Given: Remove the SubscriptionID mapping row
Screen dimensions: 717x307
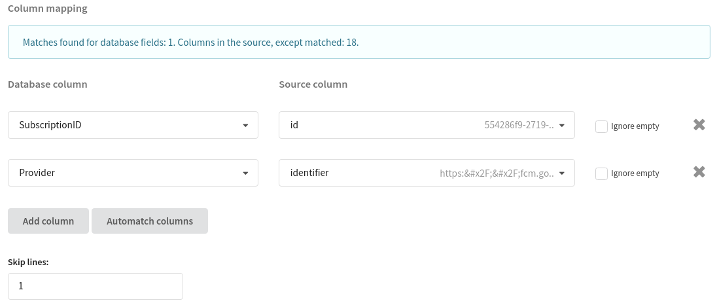Looking at the screenshot, I should point(699,125).
